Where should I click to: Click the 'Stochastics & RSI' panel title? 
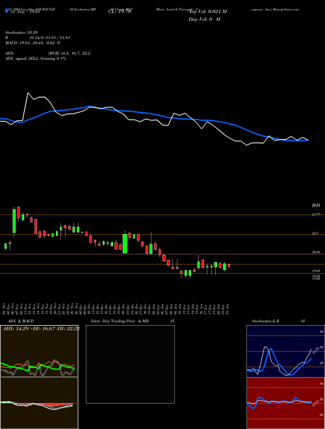278,321
